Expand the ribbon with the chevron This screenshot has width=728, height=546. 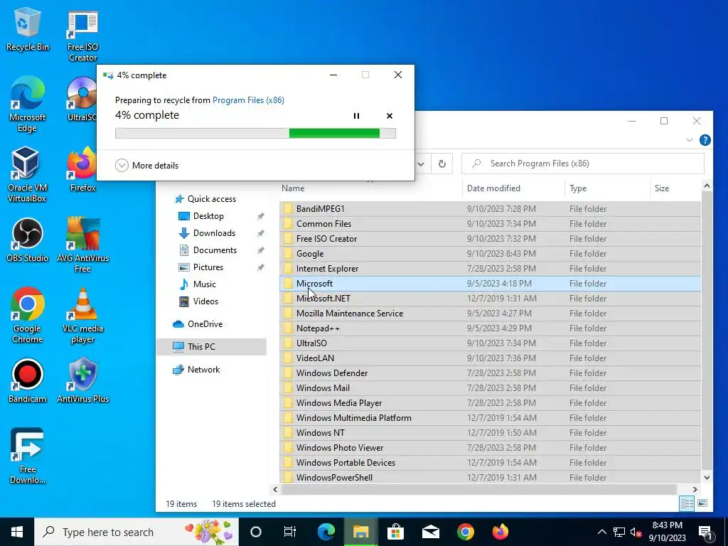pos(690,140)
